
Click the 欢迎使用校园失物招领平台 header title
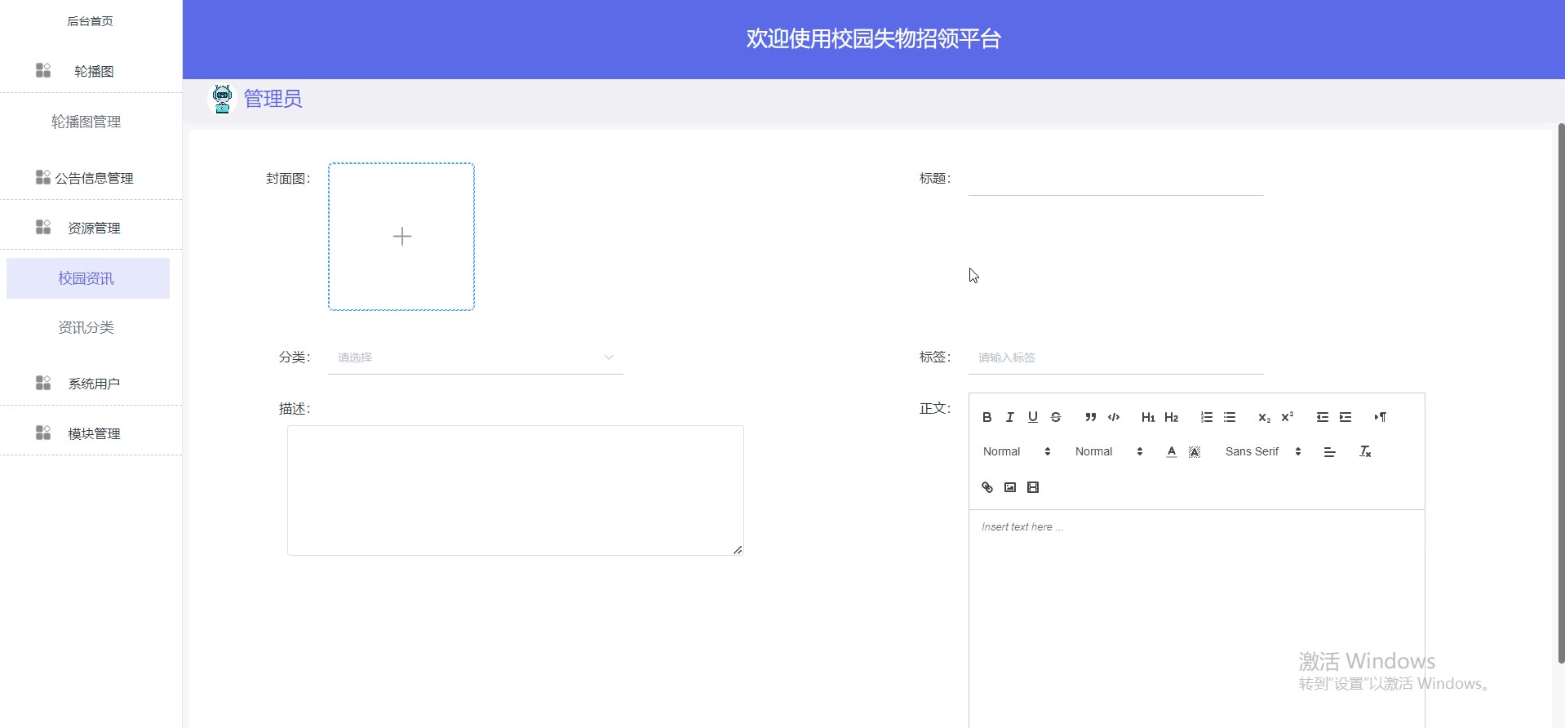tap(873, 39)
